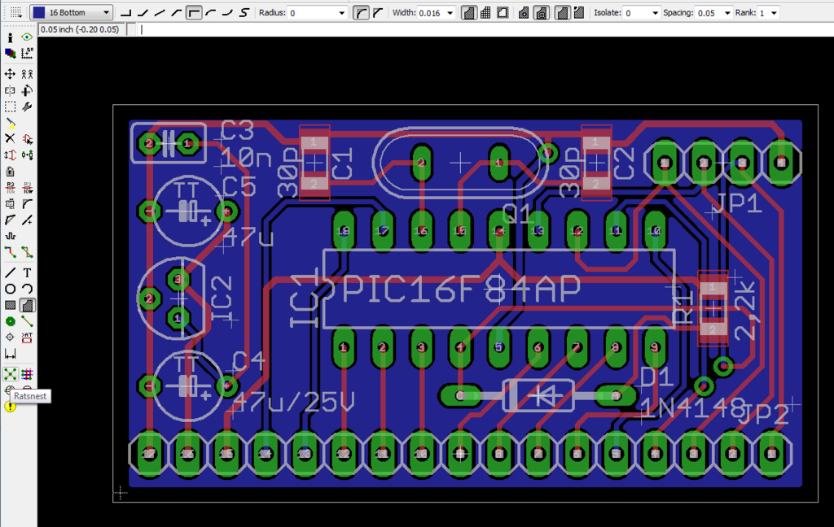Set polygon pour to hatch
Viewport: 834px width, 527px height.
[485, 13]
